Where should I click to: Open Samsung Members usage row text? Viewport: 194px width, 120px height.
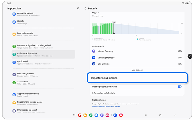(x=106, y=58)
